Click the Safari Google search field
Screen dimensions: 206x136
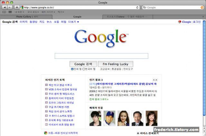[x=173, y=7]
